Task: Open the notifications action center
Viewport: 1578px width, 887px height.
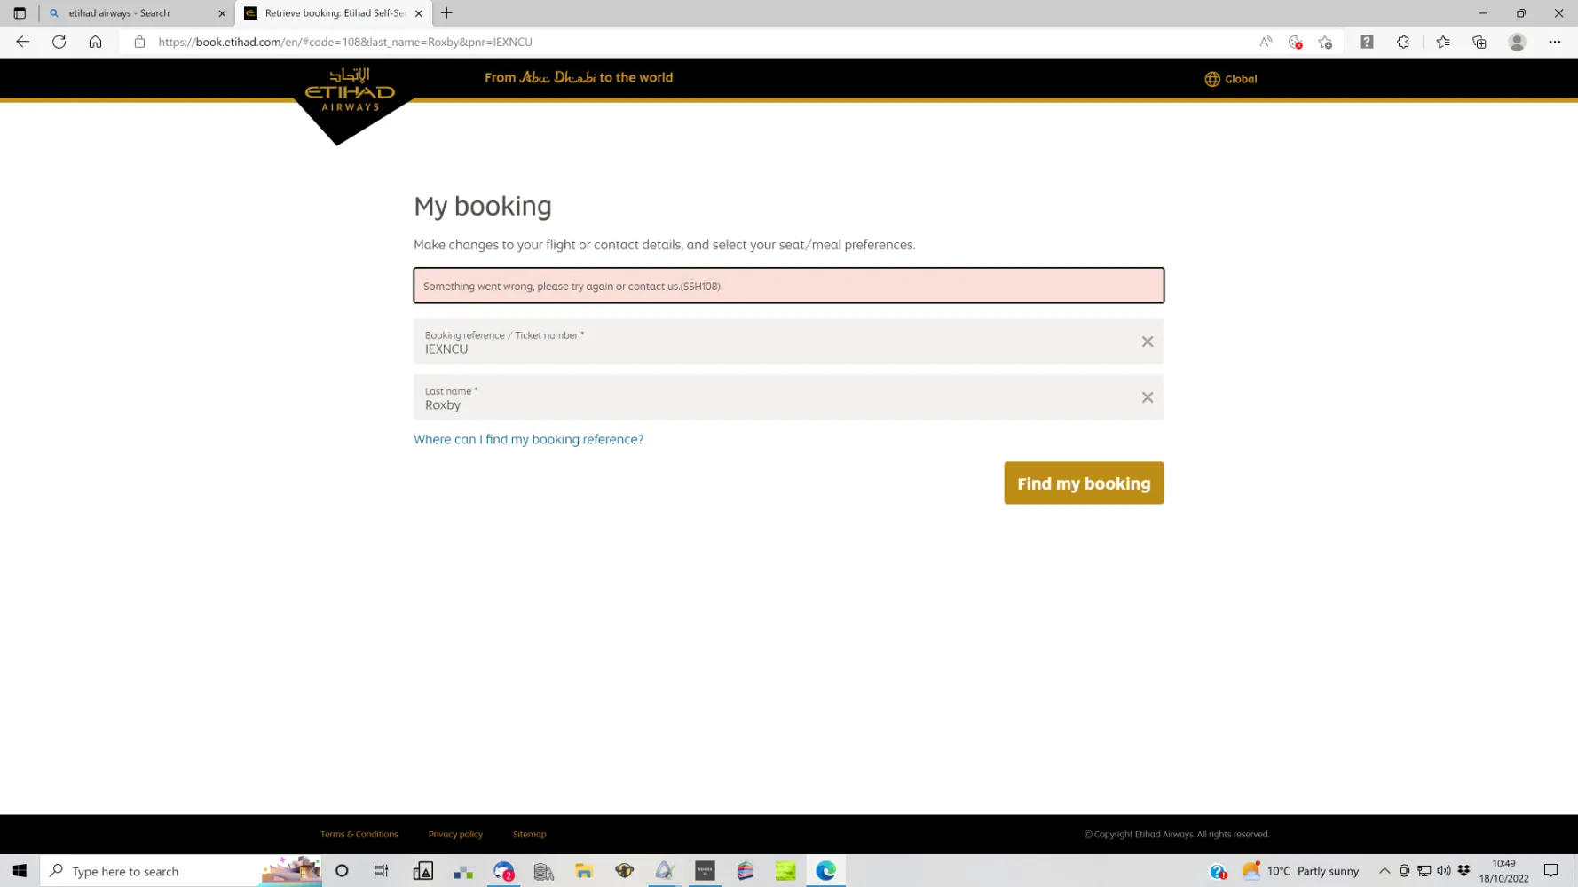Action: [1551, 871]
